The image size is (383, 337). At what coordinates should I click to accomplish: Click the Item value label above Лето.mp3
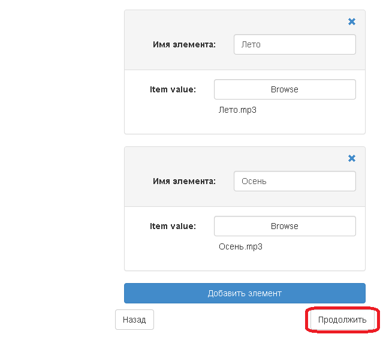173,89
